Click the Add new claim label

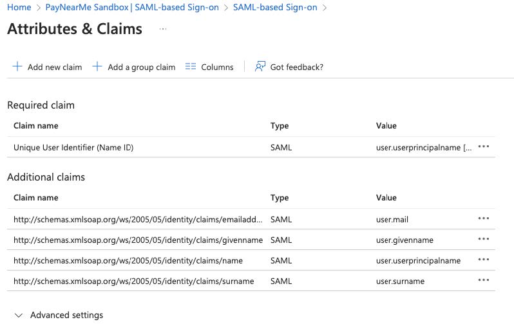pyautogui.click(x=55, y=67)
